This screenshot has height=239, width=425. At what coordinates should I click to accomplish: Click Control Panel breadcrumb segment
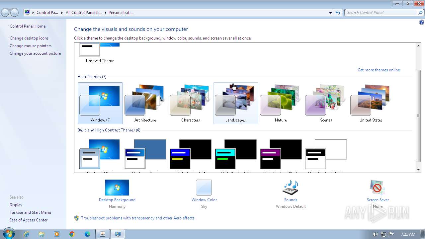coord(47,13)
